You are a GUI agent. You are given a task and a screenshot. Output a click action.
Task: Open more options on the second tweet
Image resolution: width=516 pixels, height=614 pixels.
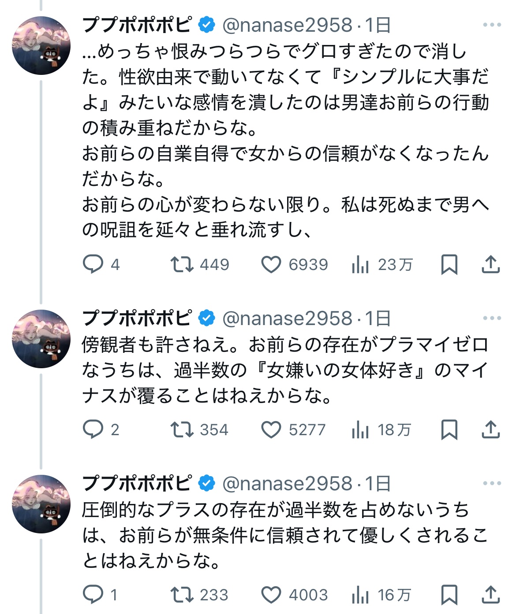coord(492,318)
